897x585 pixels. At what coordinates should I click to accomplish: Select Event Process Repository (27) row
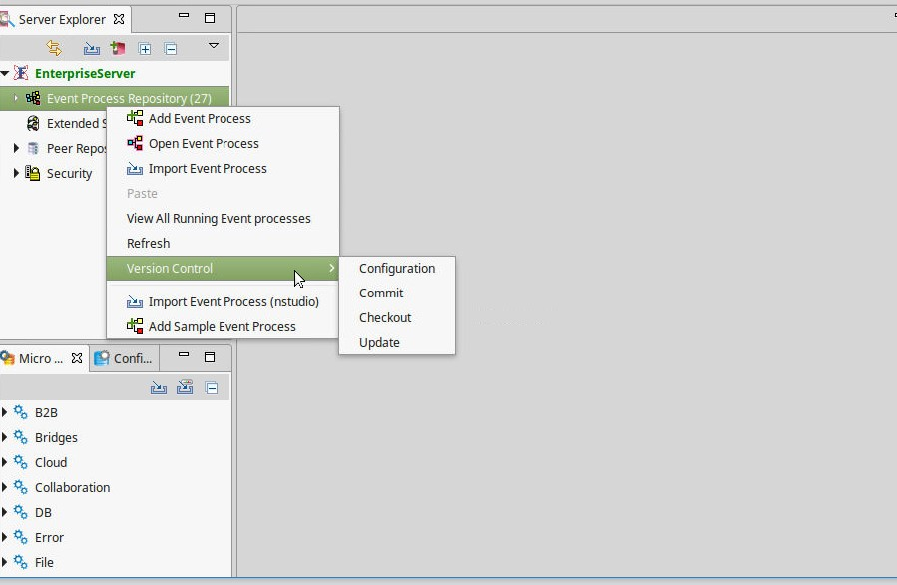coord(115,98)
